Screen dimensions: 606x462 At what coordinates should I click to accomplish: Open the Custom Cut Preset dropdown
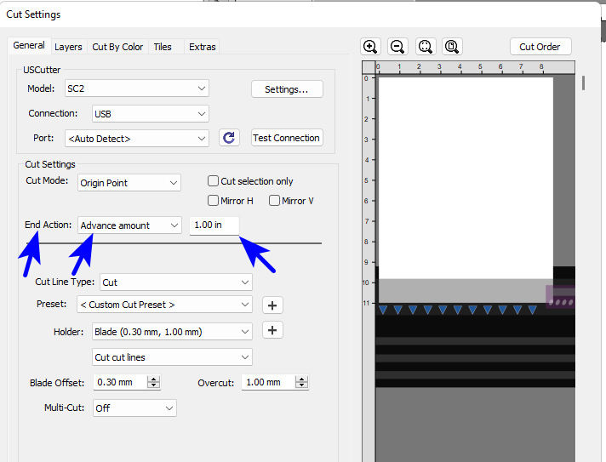tap(164, 305)
